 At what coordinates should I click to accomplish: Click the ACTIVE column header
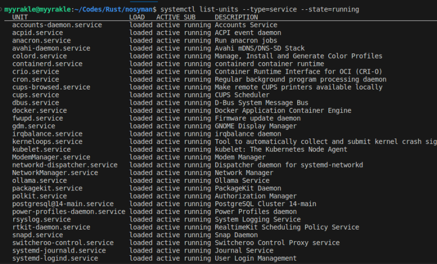[168, 17]
